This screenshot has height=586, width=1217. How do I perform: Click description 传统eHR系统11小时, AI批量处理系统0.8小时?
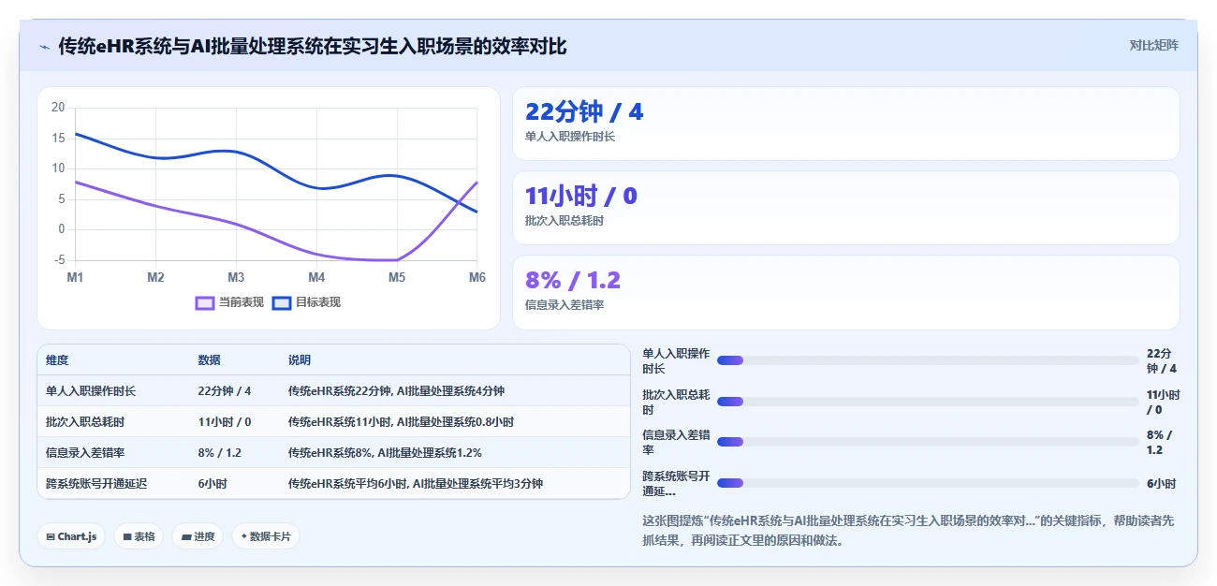[x=401, y=421]
